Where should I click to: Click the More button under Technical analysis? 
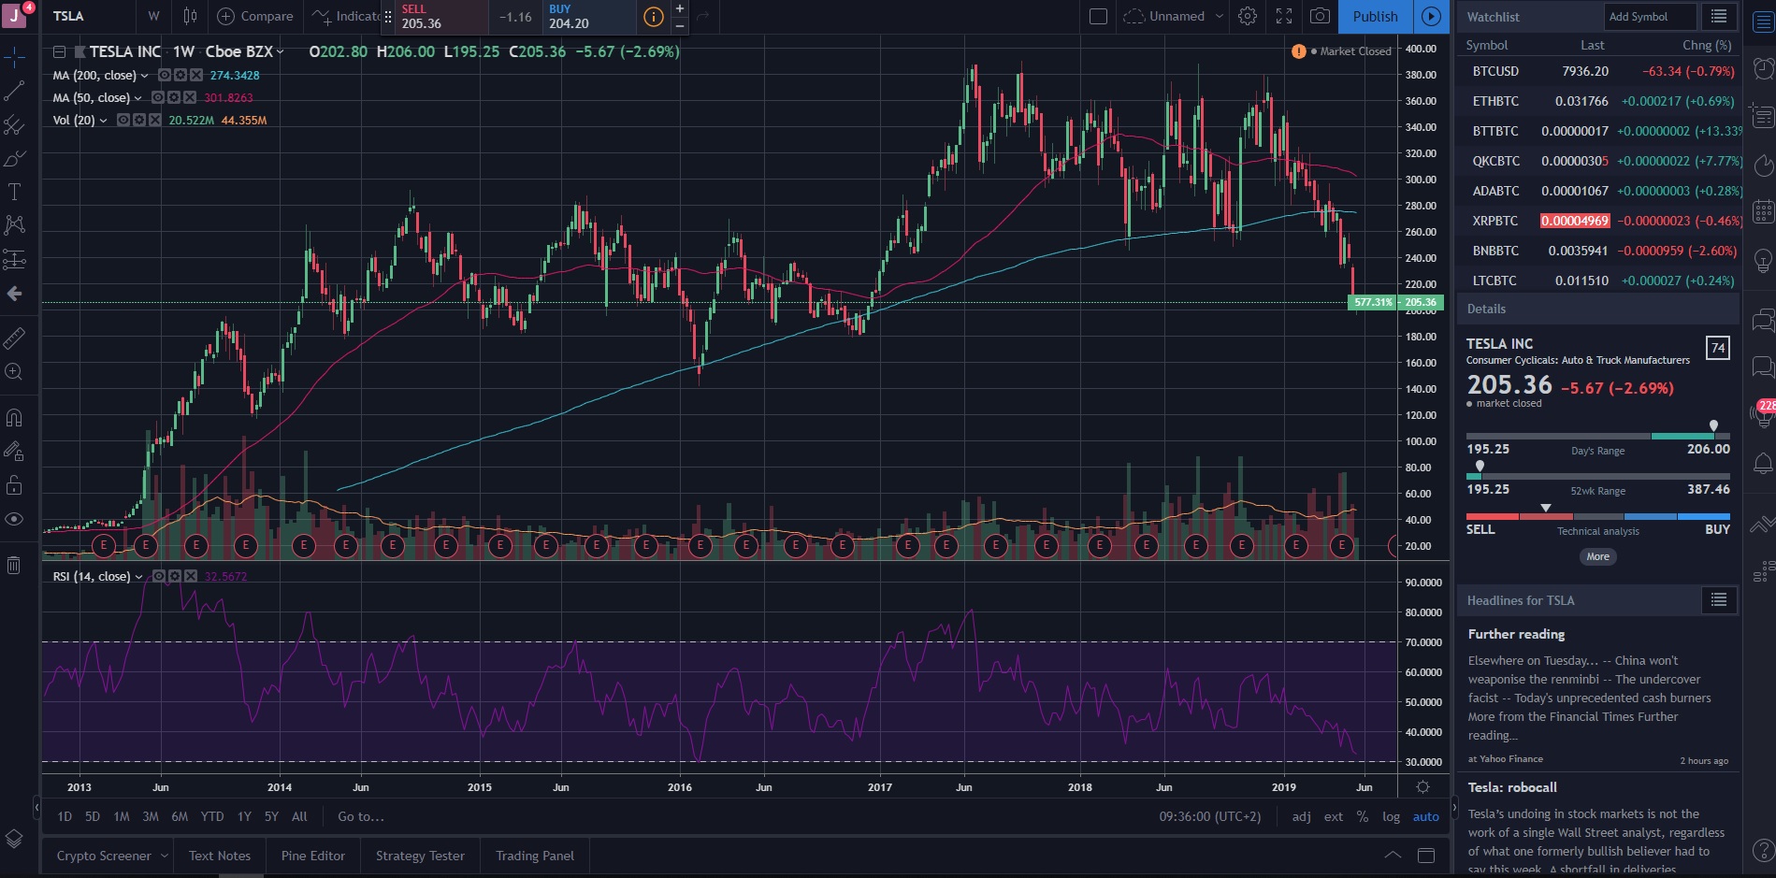1597,556
